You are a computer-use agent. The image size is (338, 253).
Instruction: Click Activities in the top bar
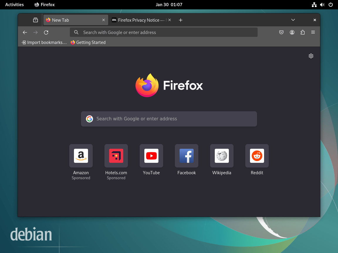coord(14,4)
